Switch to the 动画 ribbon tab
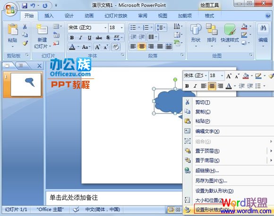The height and width of the screenshot is (216, 274). [89, 16]
